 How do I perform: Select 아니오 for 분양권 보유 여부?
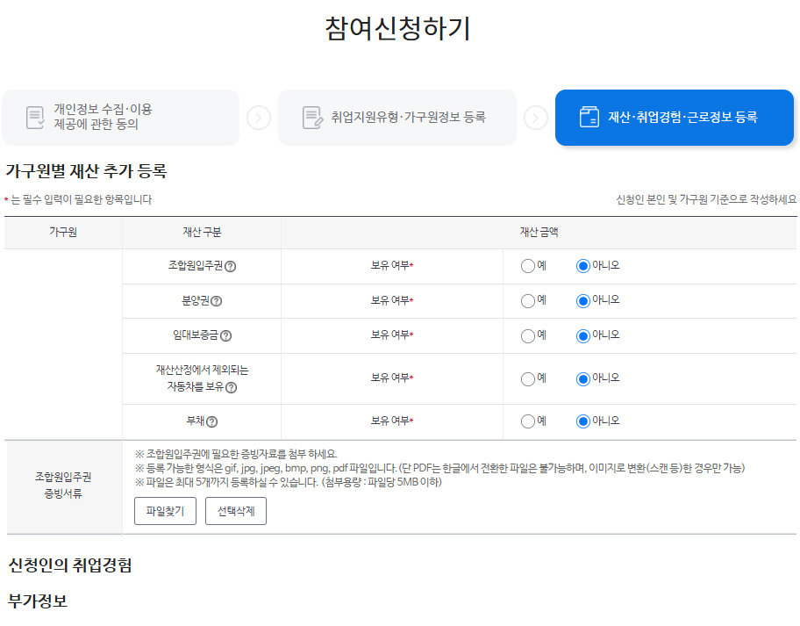[583, 301]
